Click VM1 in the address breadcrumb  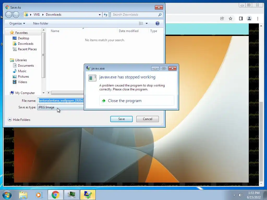coord(37,15)
